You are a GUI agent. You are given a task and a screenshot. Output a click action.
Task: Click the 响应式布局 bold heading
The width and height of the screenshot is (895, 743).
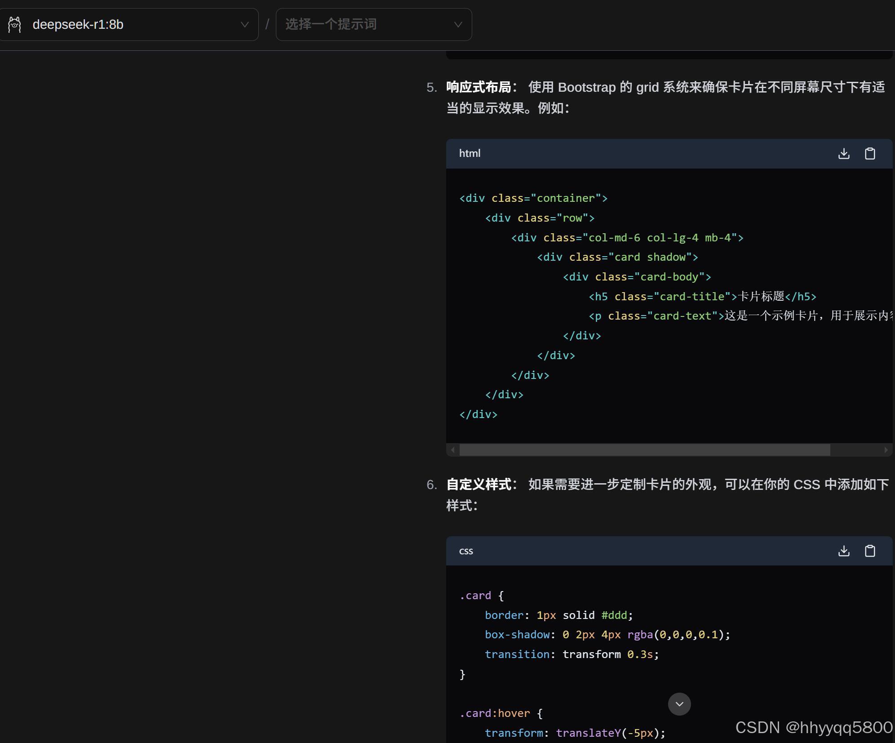pos(479,87)
